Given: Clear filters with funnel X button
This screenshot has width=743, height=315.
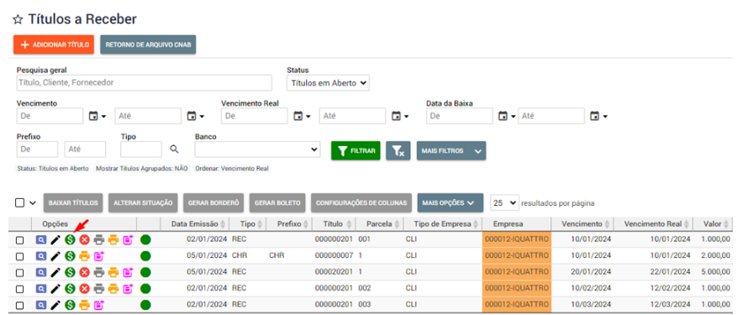Looking at the screenshot, I should [x=398, y=150].
